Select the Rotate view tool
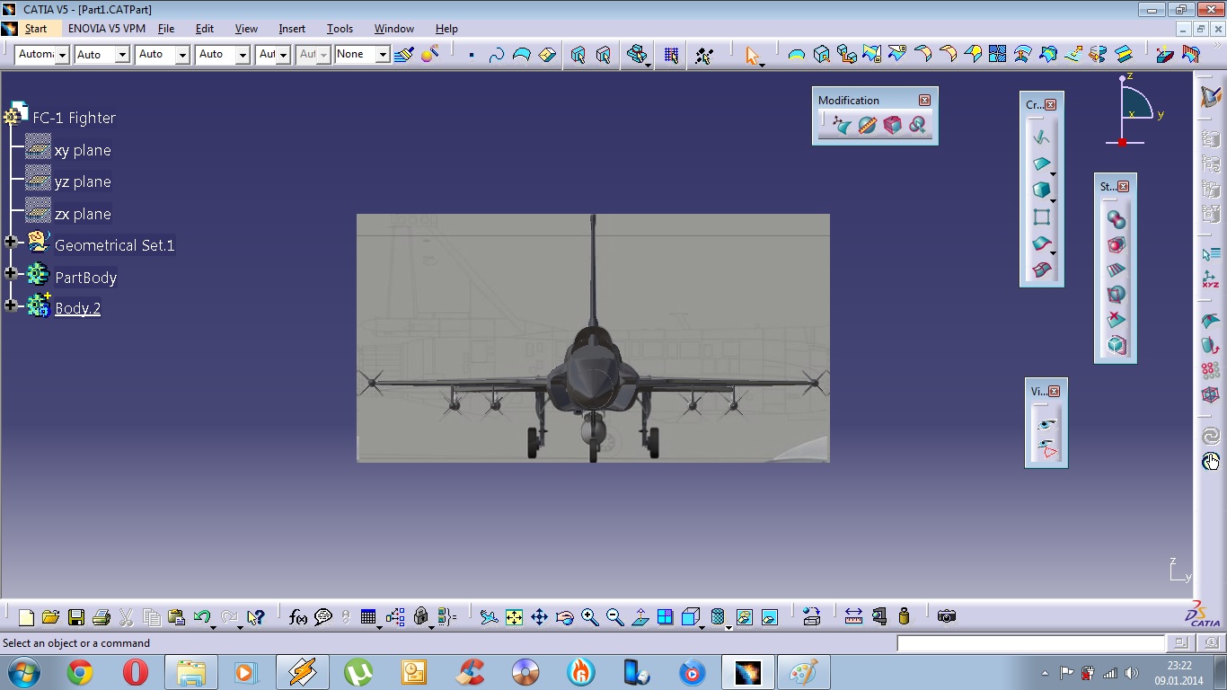The width and height of the screenshot is (1227, 690). 564,617
